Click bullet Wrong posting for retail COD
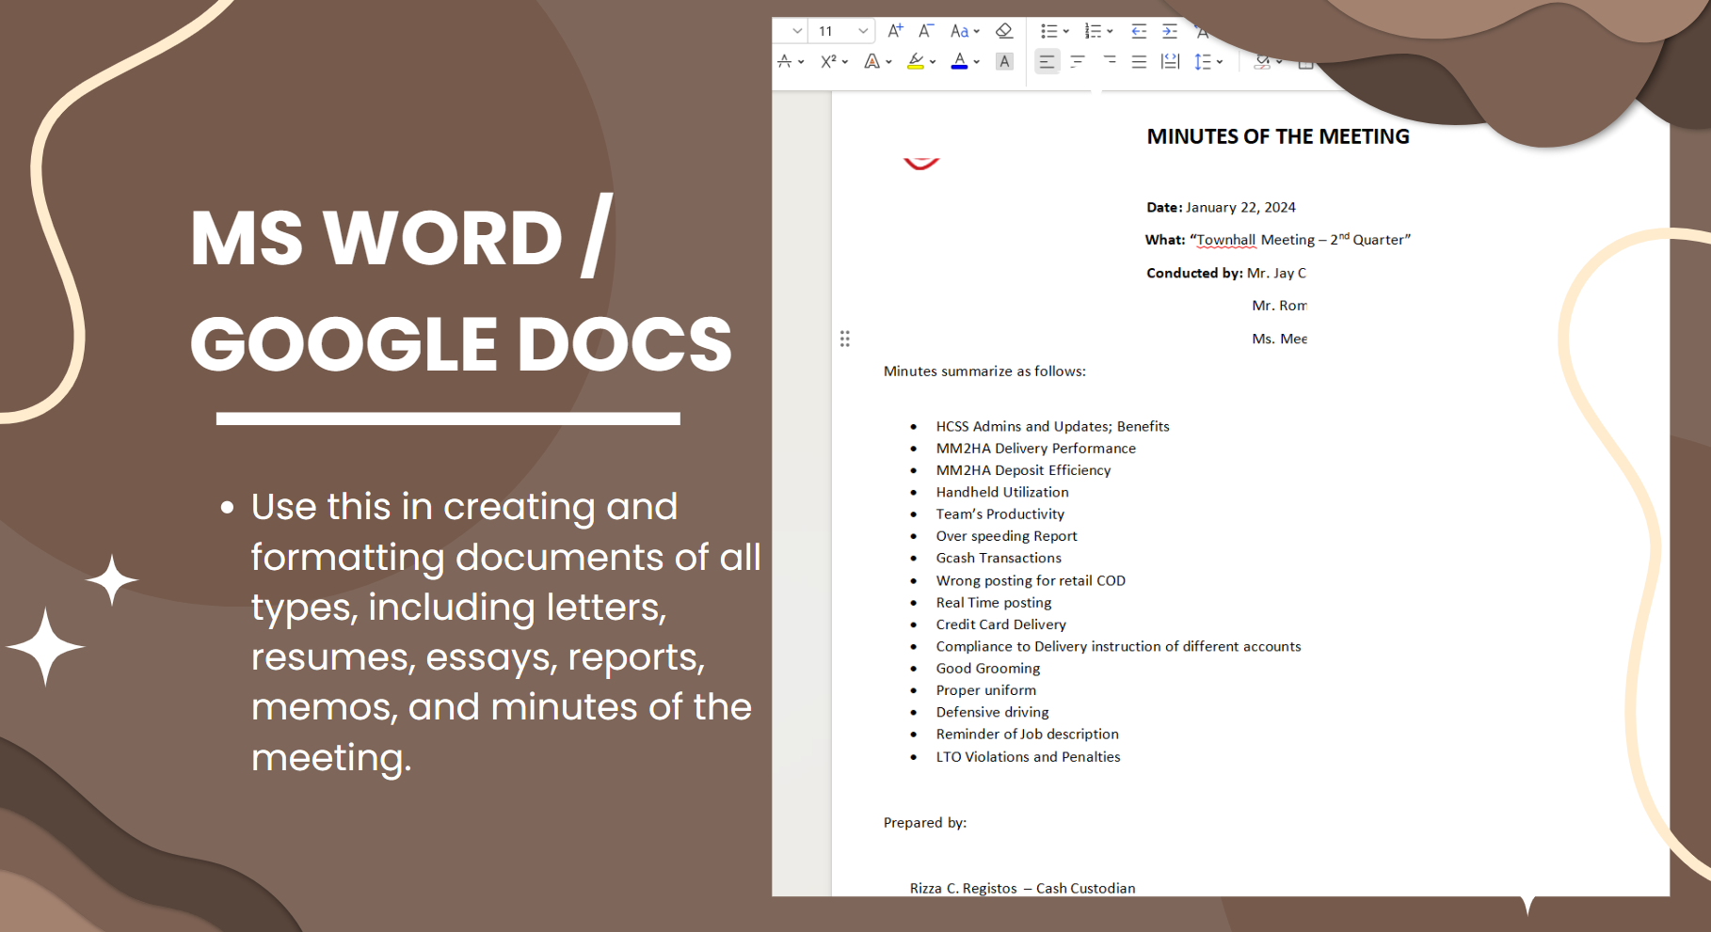 (x=1031, y=580)
